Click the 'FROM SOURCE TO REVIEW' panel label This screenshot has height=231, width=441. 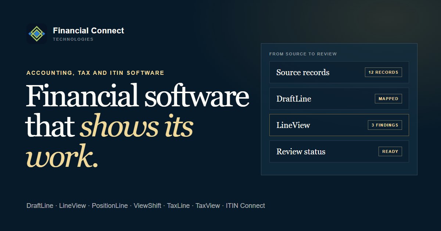click(x=303, y=54)
